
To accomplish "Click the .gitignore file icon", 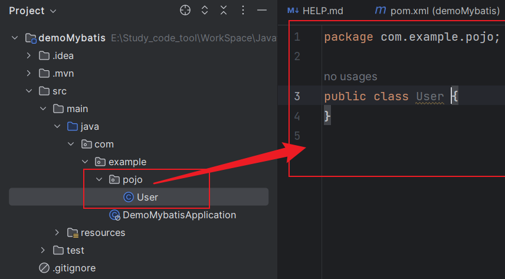I will [44, 268].
